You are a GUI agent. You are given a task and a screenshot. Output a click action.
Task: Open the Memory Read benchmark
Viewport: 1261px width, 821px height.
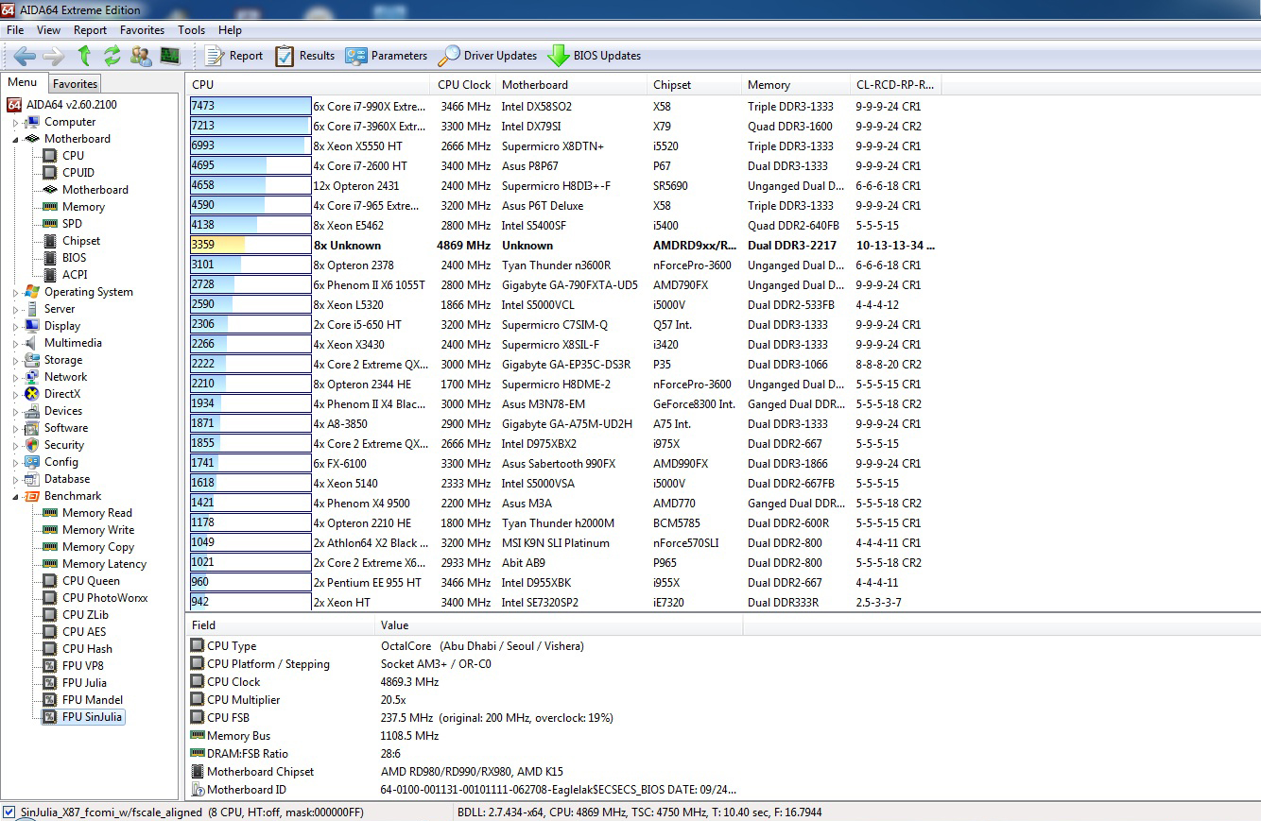click(x=96, y=513)
